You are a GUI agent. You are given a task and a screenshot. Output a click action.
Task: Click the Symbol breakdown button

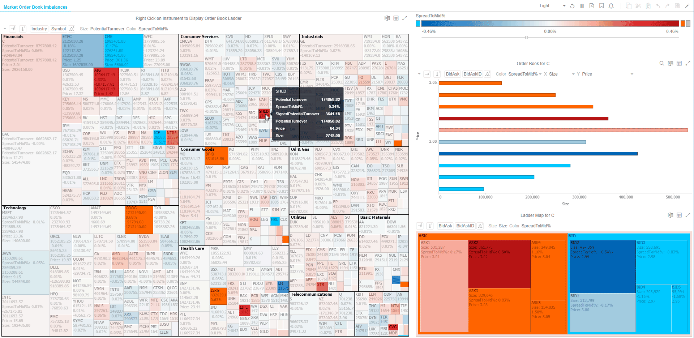tap(59, 29)
